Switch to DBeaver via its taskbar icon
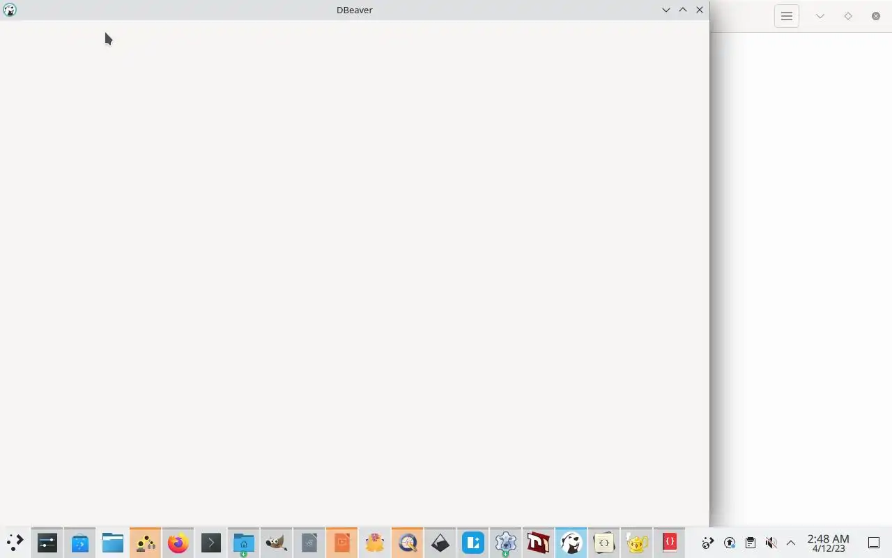 point(571,542)
